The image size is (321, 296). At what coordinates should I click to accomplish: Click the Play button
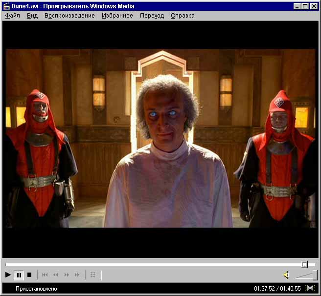8,275
